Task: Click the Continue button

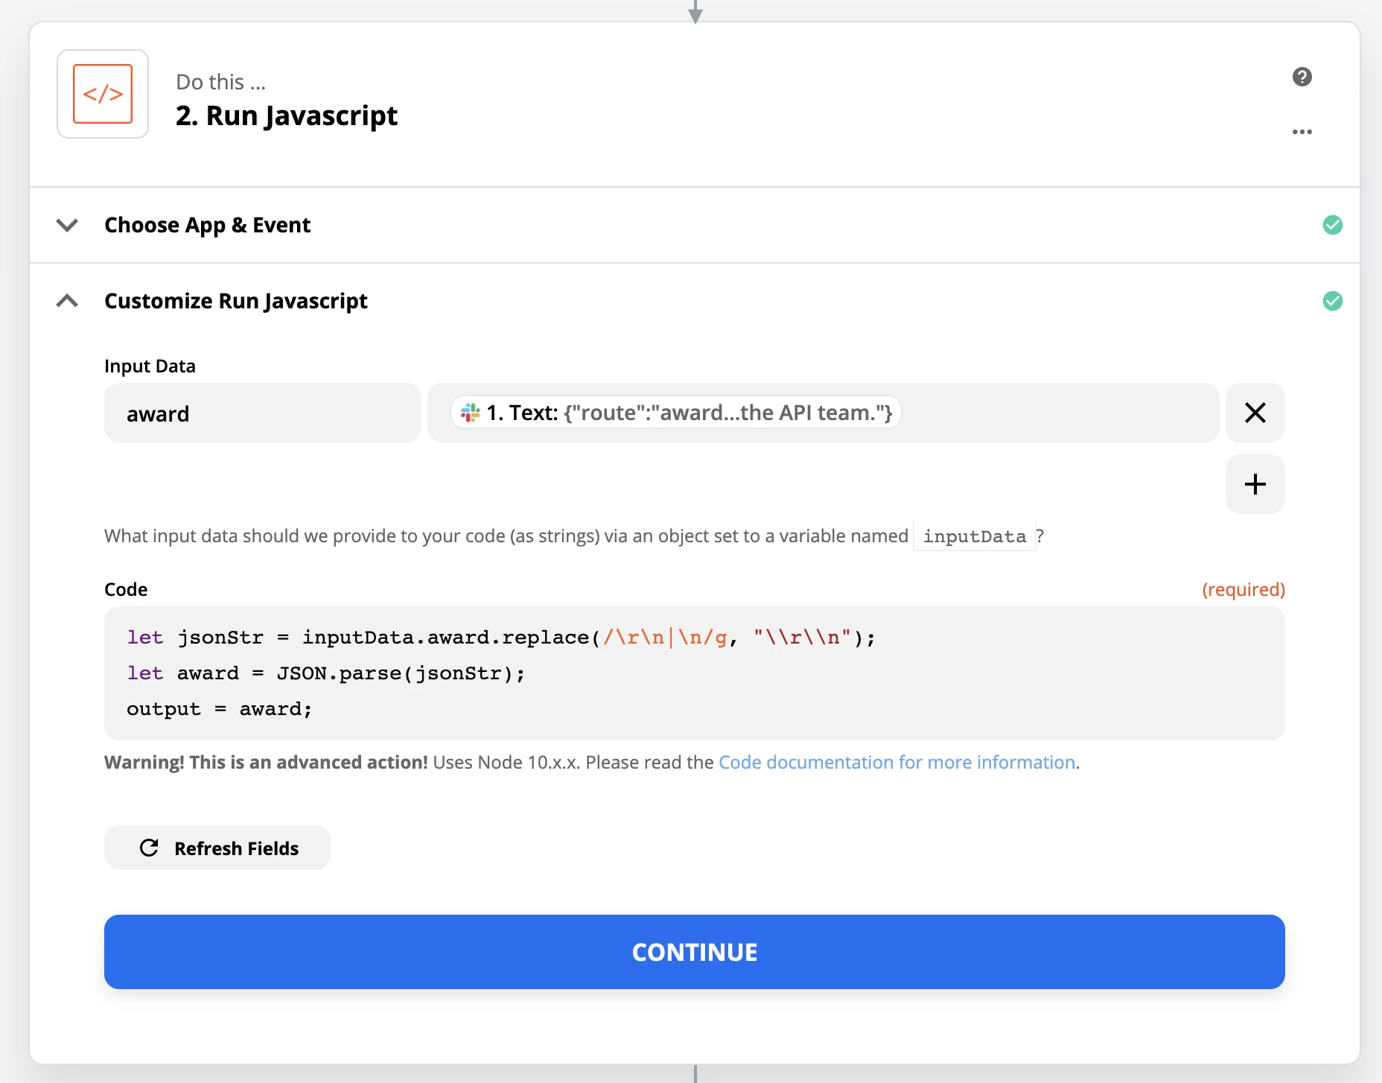Action: point(694,952)
